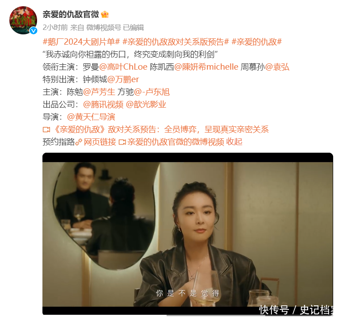Click the blue verified badge on avatar
The height and width of the screenshot is (317, 343).
(x=33, y=31)
